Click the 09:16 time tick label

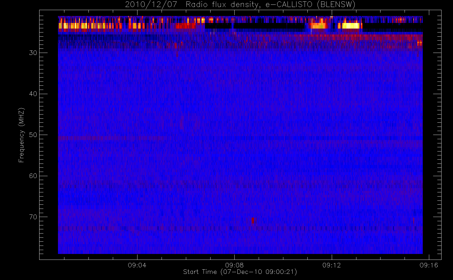[429, 265]
